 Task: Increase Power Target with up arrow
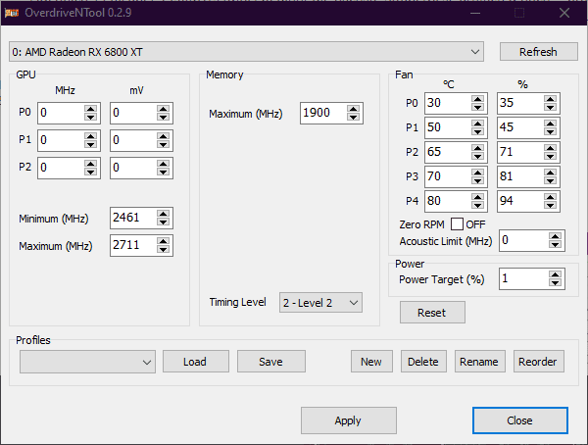point(555,274)
